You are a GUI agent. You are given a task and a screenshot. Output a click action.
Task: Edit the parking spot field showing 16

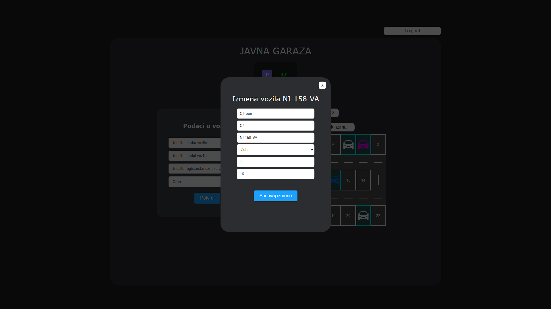[x=275, y=174]
